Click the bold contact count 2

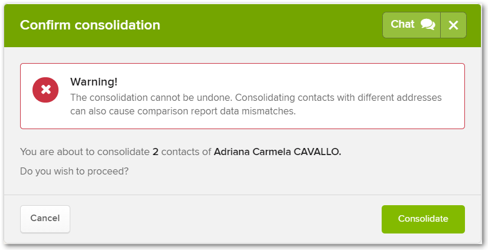(155, 152)
